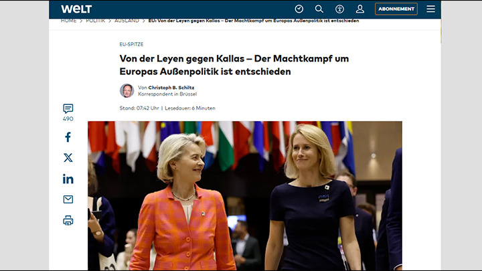482x271 pixels.
Task: Open AUSLAND breadcrumb section
Action: point(127,21)
